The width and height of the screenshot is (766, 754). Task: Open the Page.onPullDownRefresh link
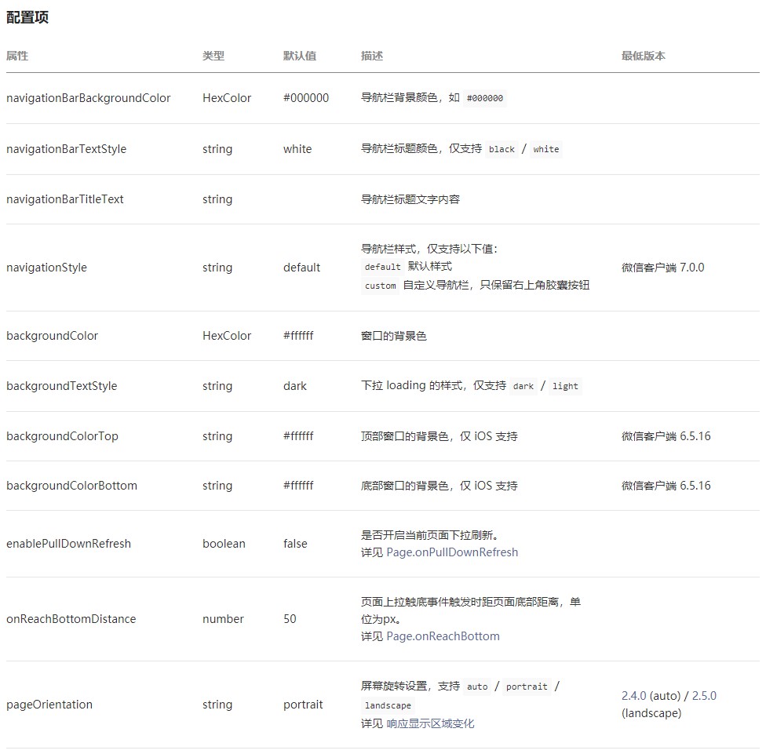[x=452, y=552]
